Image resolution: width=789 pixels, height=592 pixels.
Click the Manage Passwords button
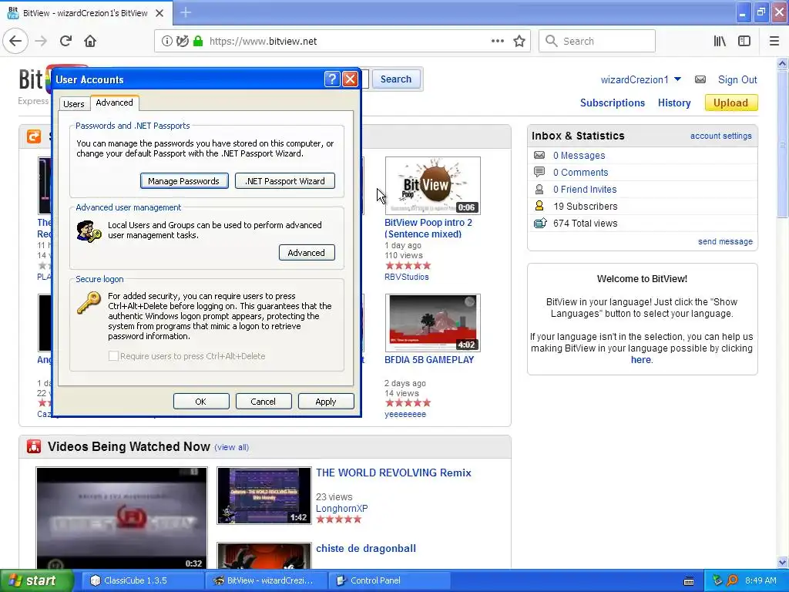pyautogui.click(x=183, y=180)
